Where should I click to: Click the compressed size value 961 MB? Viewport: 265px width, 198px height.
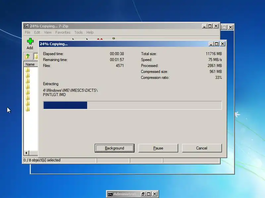[216, 72]
